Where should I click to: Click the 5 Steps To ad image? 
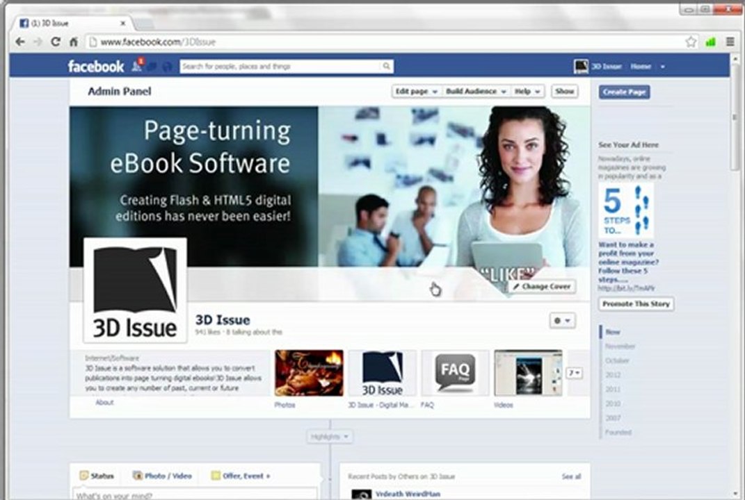626,210
